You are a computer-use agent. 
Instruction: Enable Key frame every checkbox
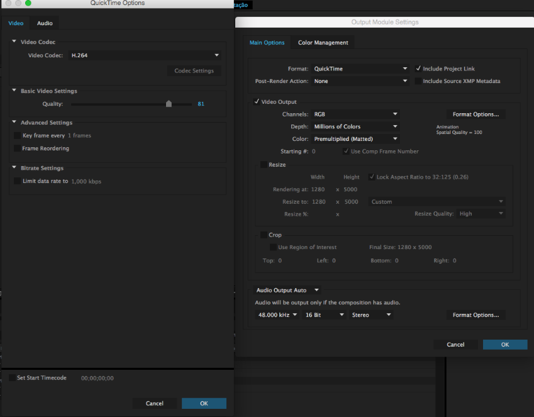(x=17, y=136)
